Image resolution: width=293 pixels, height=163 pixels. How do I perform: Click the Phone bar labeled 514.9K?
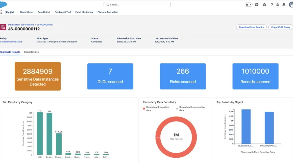(59, 144)
